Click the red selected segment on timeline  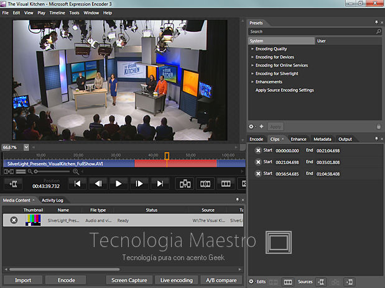click(175, 163)
